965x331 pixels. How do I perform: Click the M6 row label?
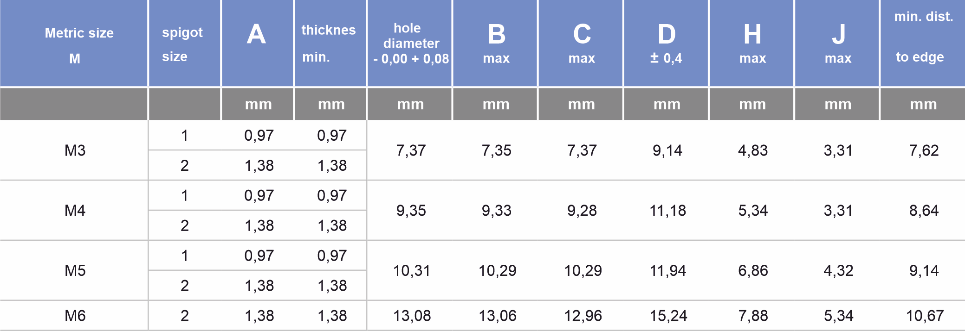75,316
